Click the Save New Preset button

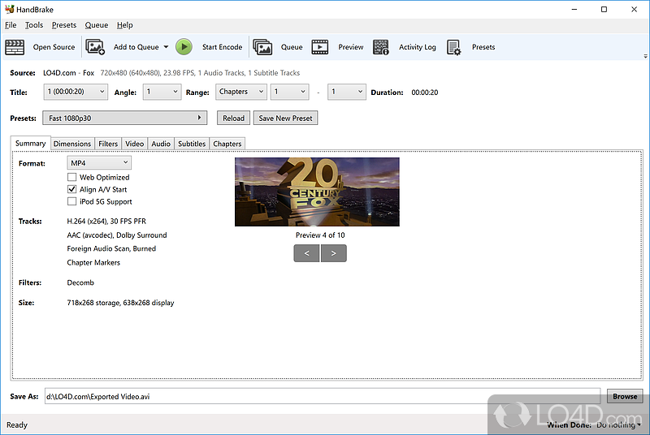click(x=286, y=118)
